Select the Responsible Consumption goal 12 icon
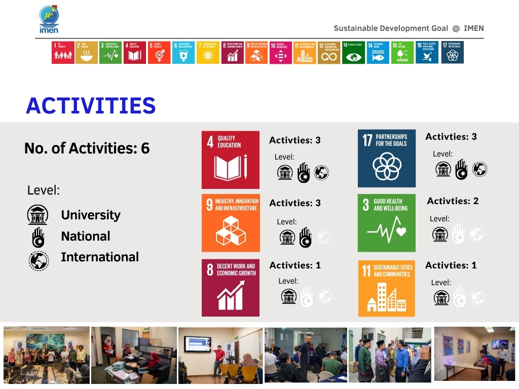Image resolution: width=519 pixels, height=389 pixels. pos(329,53)
